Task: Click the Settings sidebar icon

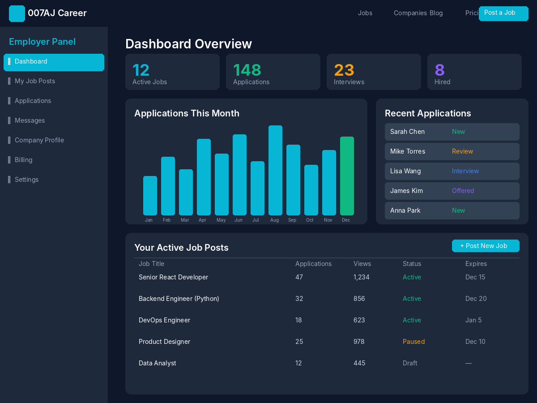Action: (9, 180)
